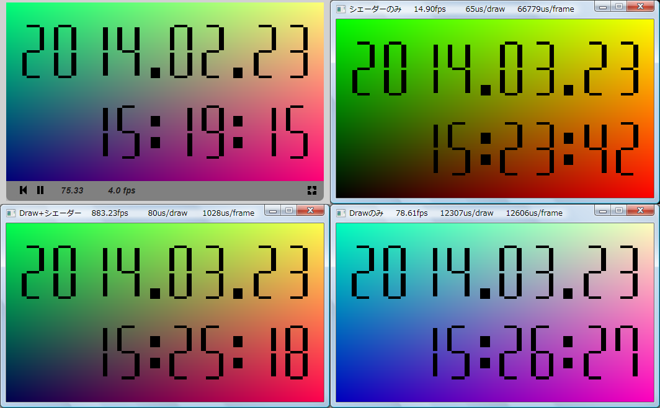Minimize the Drawのみ window
660x408 pixels.
[x=603, y=210]
